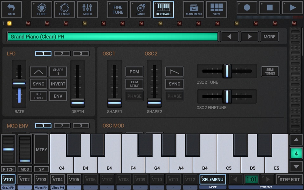Switch to LFO tab 2
This screenshot has height=190, width=304.
(62, 54)
